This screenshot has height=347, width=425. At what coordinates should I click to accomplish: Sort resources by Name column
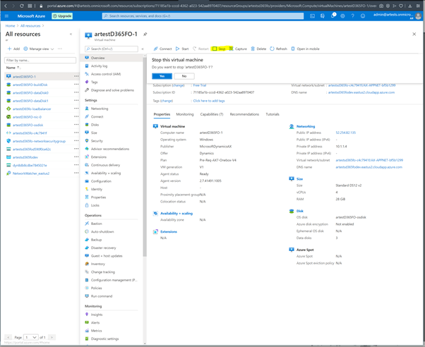point(13,68)
